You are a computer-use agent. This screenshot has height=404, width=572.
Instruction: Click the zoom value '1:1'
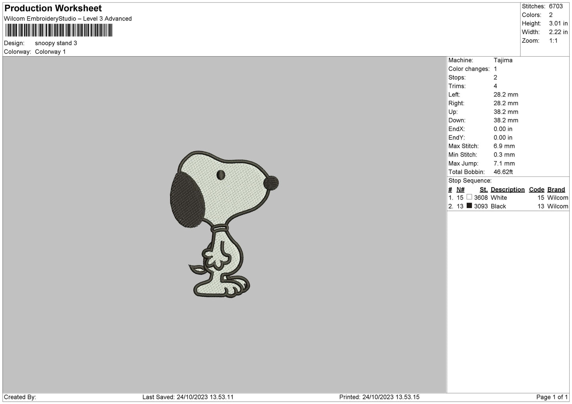(553, 41)
